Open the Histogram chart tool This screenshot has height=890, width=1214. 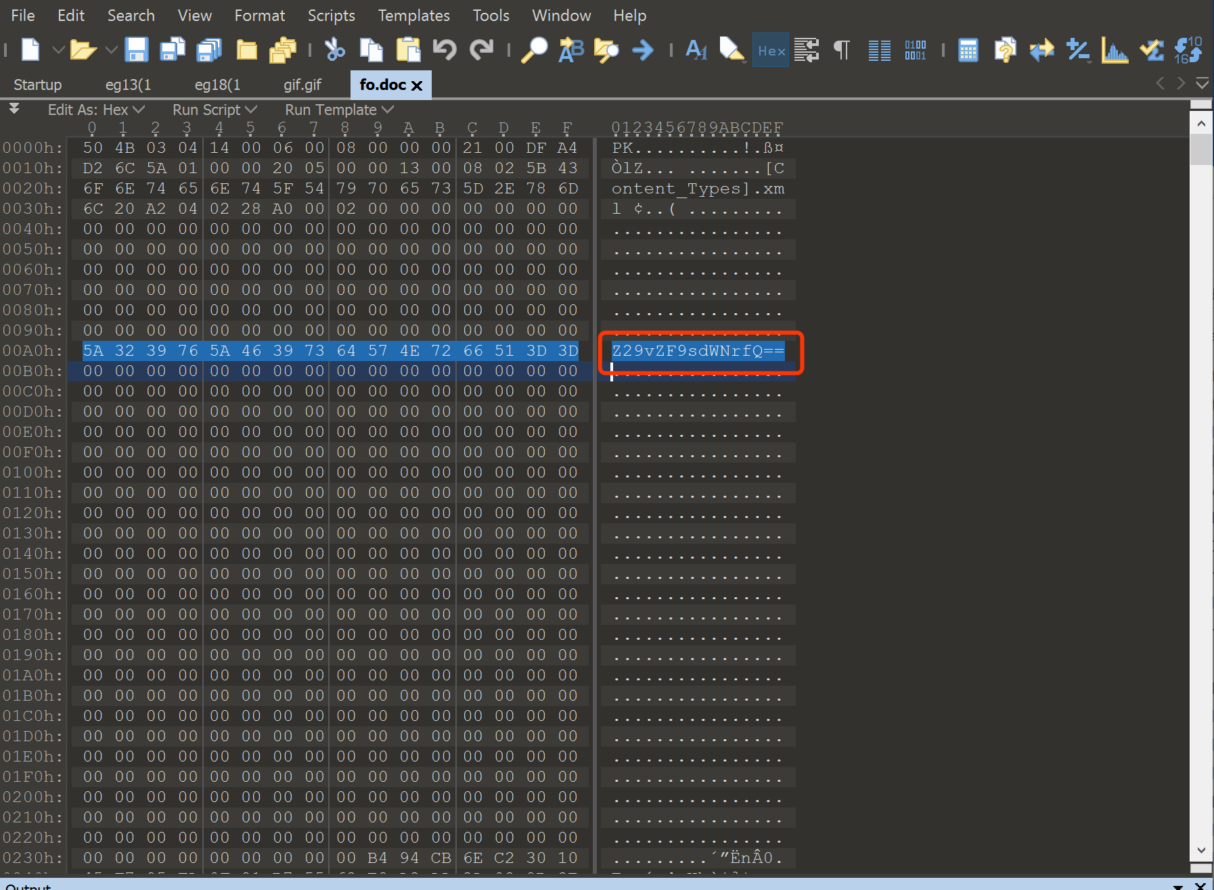coord(1115,50)
